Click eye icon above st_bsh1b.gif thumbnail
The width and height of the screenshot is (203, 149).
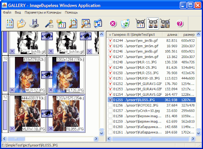click(x=47, y=36)
